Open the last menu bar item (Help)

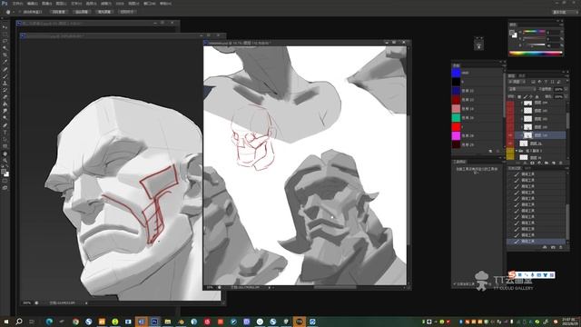coord(165,4)
